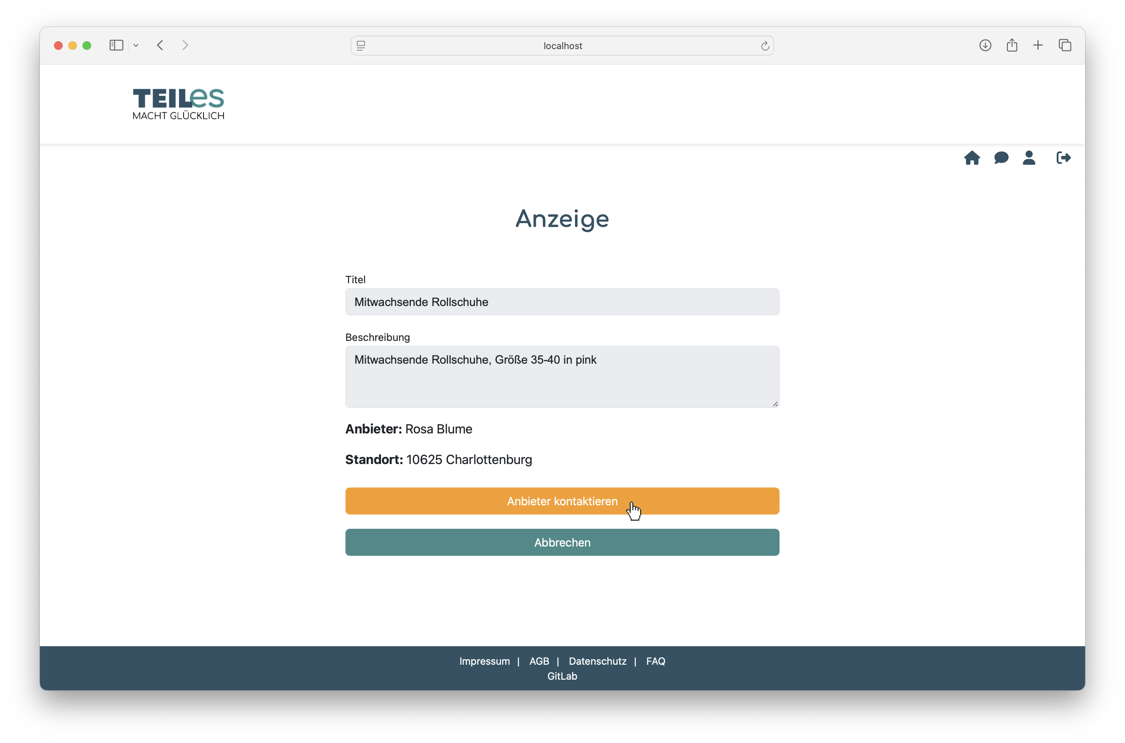Open the user profile icon
This screenshot has width=1125, height=743.
pyautogui.click(x=1029, y=158)
